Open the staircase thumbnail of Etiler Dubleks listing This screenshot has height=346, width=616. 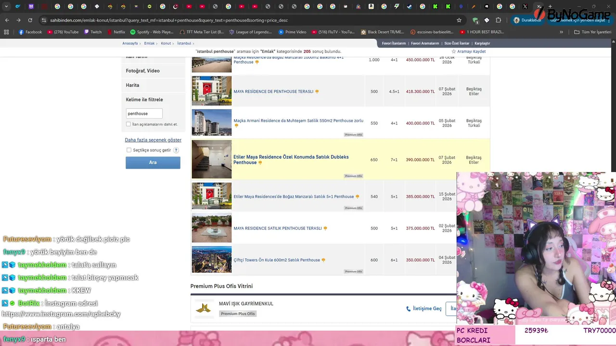(212, 159)
